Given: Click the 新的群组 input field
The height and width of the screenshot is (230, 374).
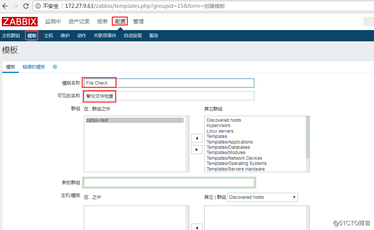Looking at the screenshot, I should [169, 183].
